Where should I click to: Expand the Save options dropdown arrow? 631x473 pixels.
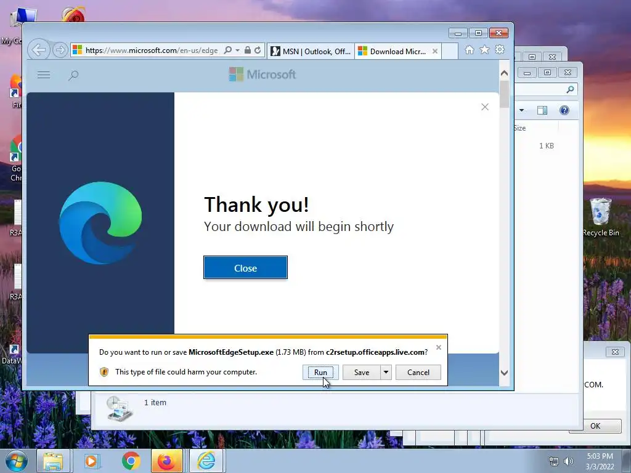[386, 373]
